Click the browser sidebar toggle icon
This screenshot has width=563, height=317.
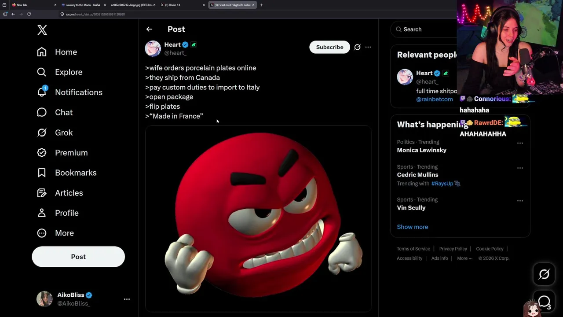(5, 14)
